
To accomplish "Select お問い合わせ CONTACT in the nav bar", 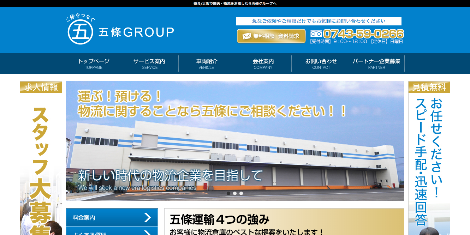I will point(320,64).
